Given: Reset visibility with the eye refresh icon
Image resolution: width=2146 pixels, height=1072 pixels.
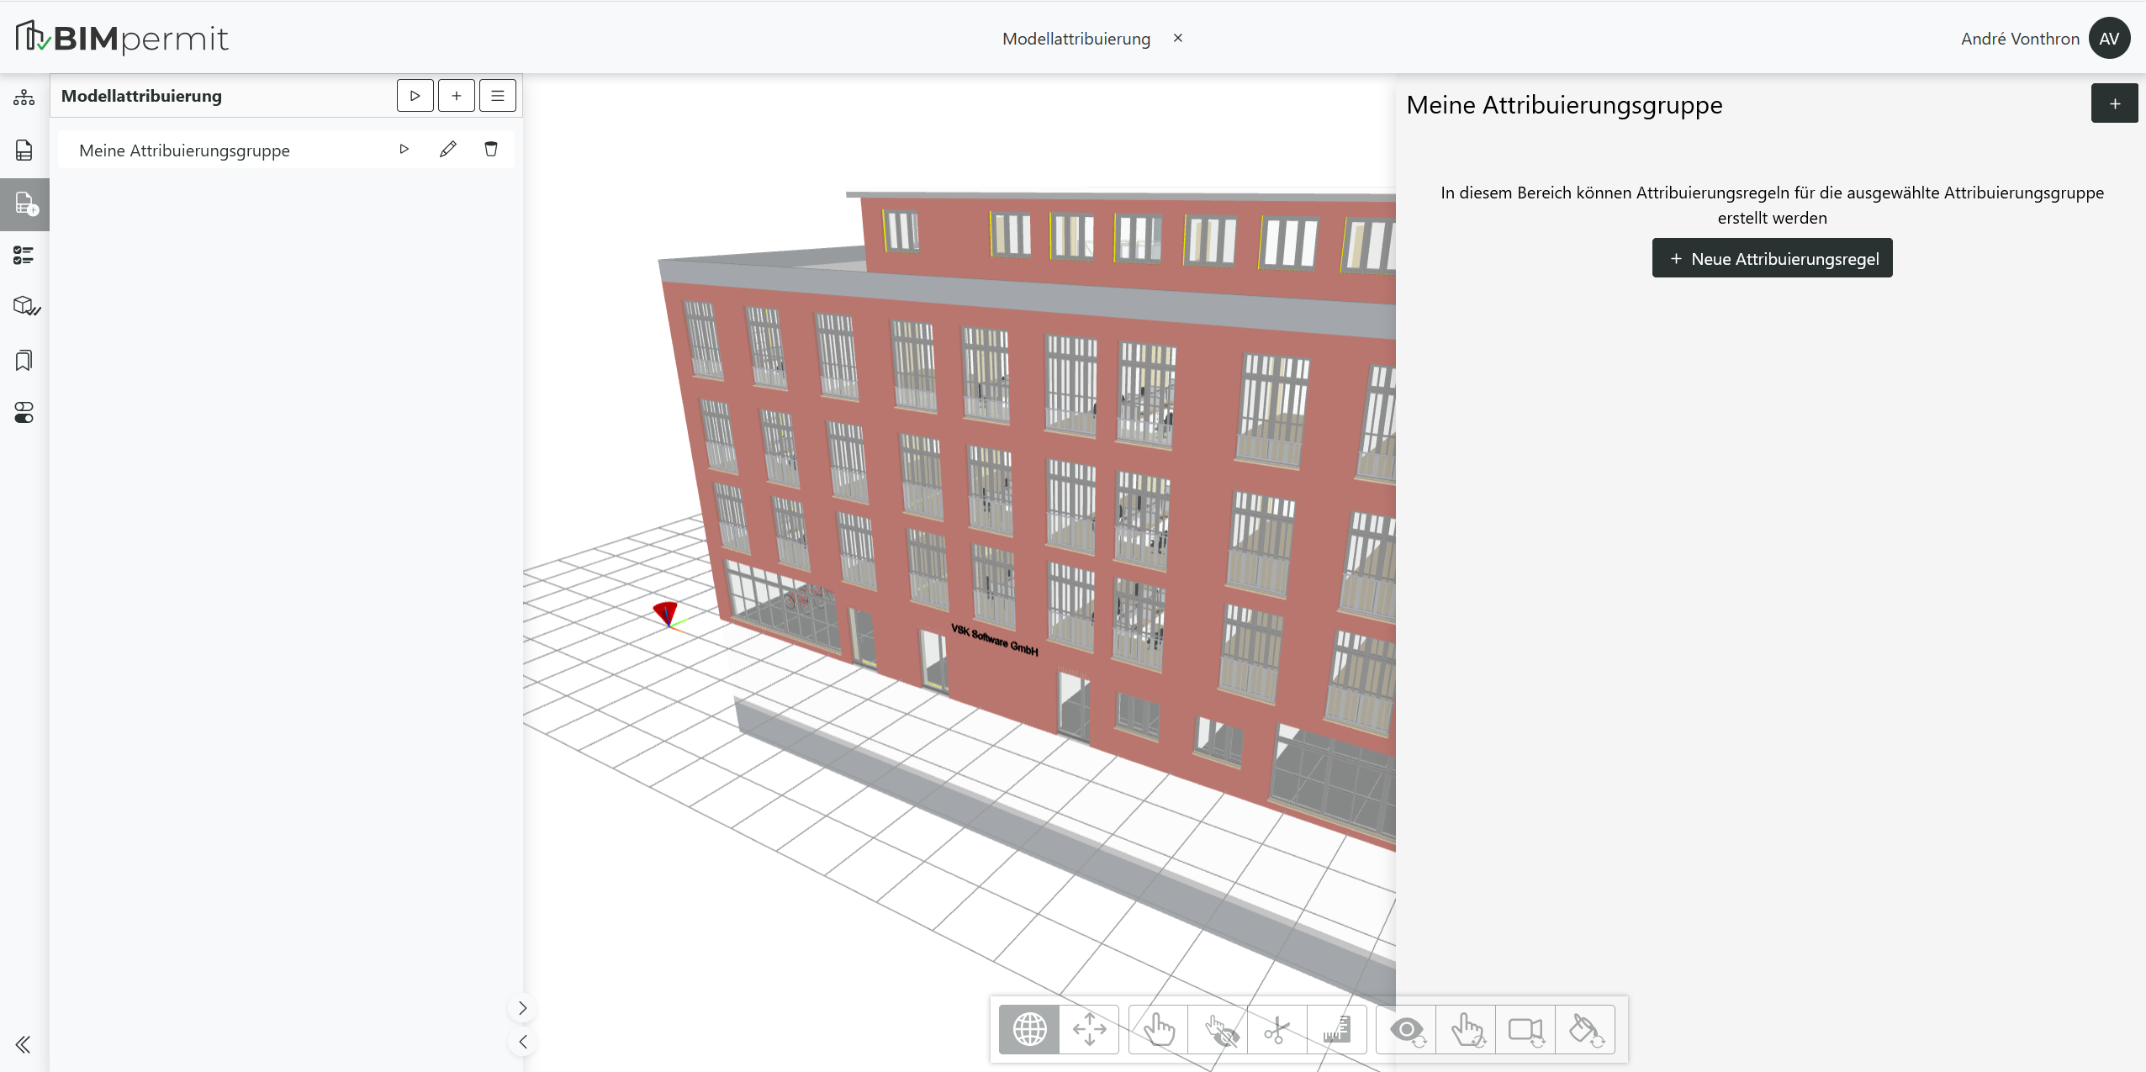Looking at the screenshot, I should coord(1407,1029).
